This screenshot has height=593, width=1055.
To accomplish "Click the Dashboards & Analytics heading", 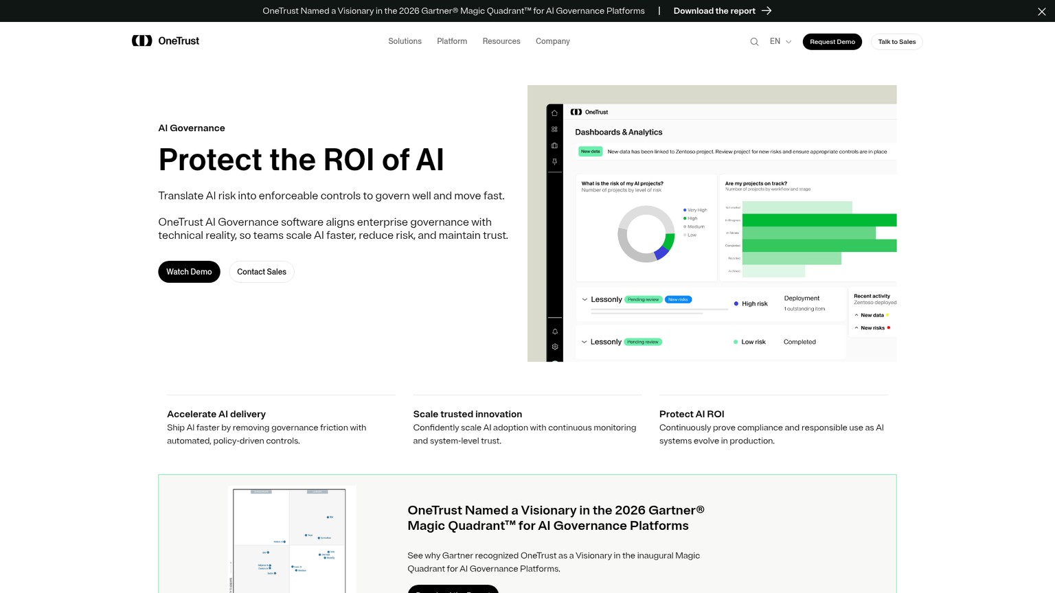I will [619, 132].
